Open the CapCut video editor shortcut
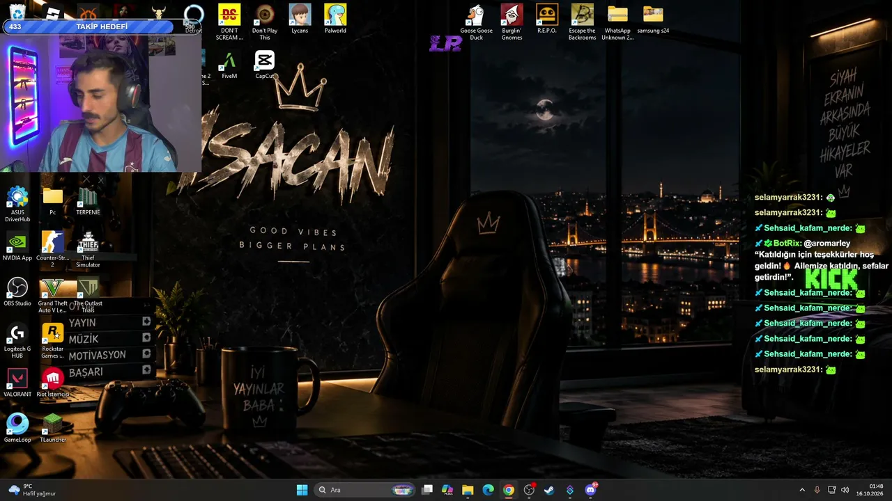Screen dimensions: 892x501 pos(265,65)
